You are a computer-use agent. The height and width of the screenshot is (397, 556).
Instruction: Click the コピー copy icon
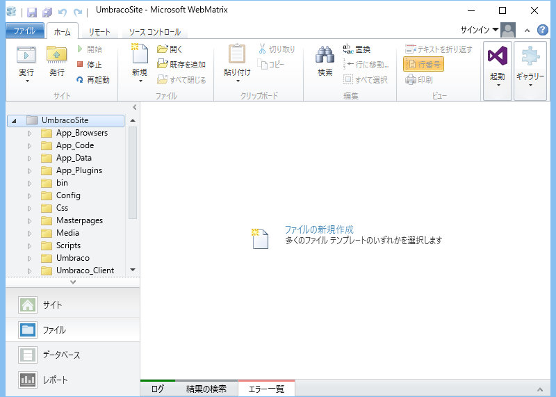(263, 64)
